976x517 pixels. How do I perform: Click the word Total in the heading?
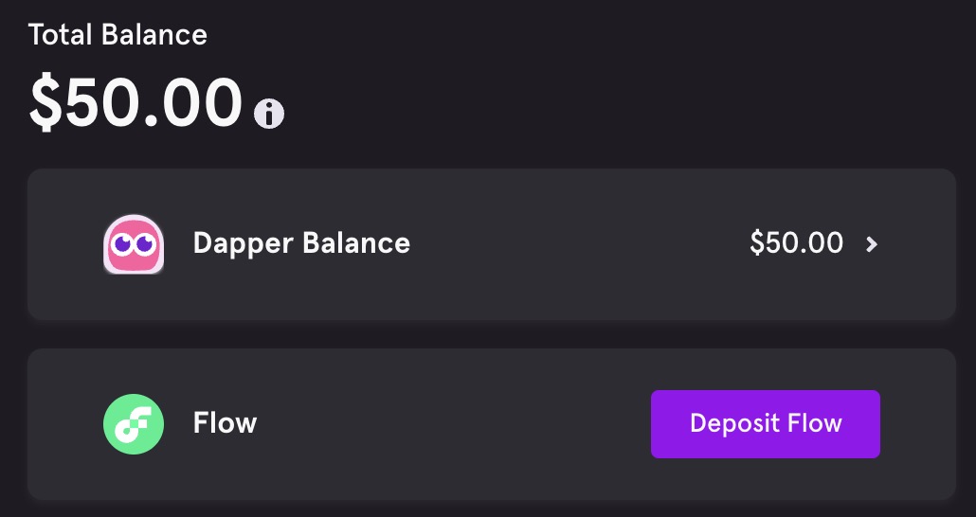(x=59, y=35)
